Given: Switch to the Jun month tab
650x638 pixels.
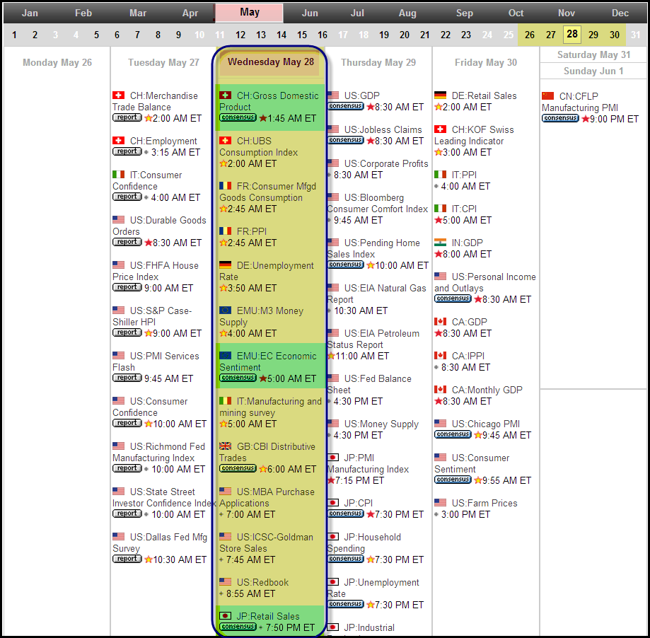Looking at the screenshot, I should coord(310,13).
